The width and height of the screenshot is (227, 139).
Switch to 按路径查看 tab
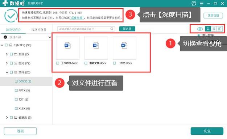point(39,30)
